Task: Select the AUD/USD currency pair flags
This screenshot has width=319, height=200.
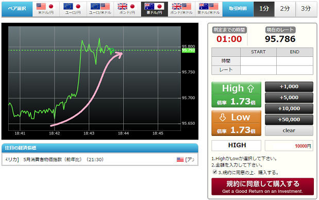Action: 209,9
